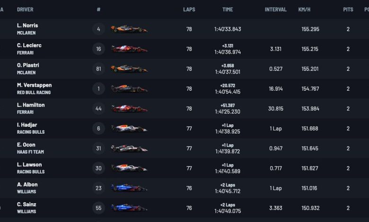Click Leclerc's Ferrari car image
The image size is (369, 222).
[129, 49]
